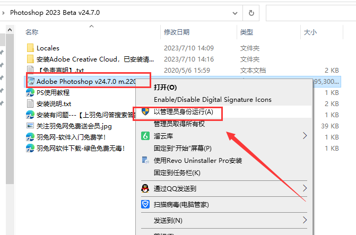Click the QQ penguin icon
The height and width of the screenshot is (235, 356).
[x=145, y=188]
